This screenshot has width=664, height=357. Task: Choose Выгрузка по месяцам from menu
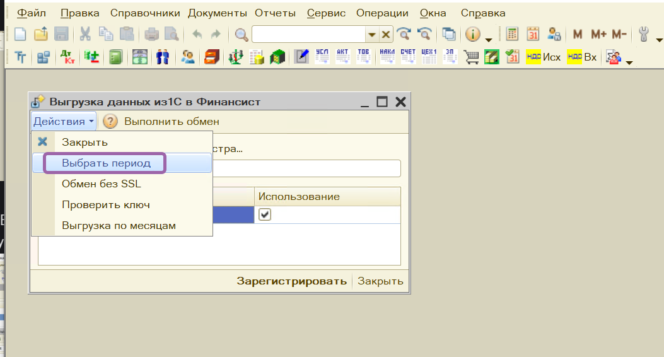[119, 225]
